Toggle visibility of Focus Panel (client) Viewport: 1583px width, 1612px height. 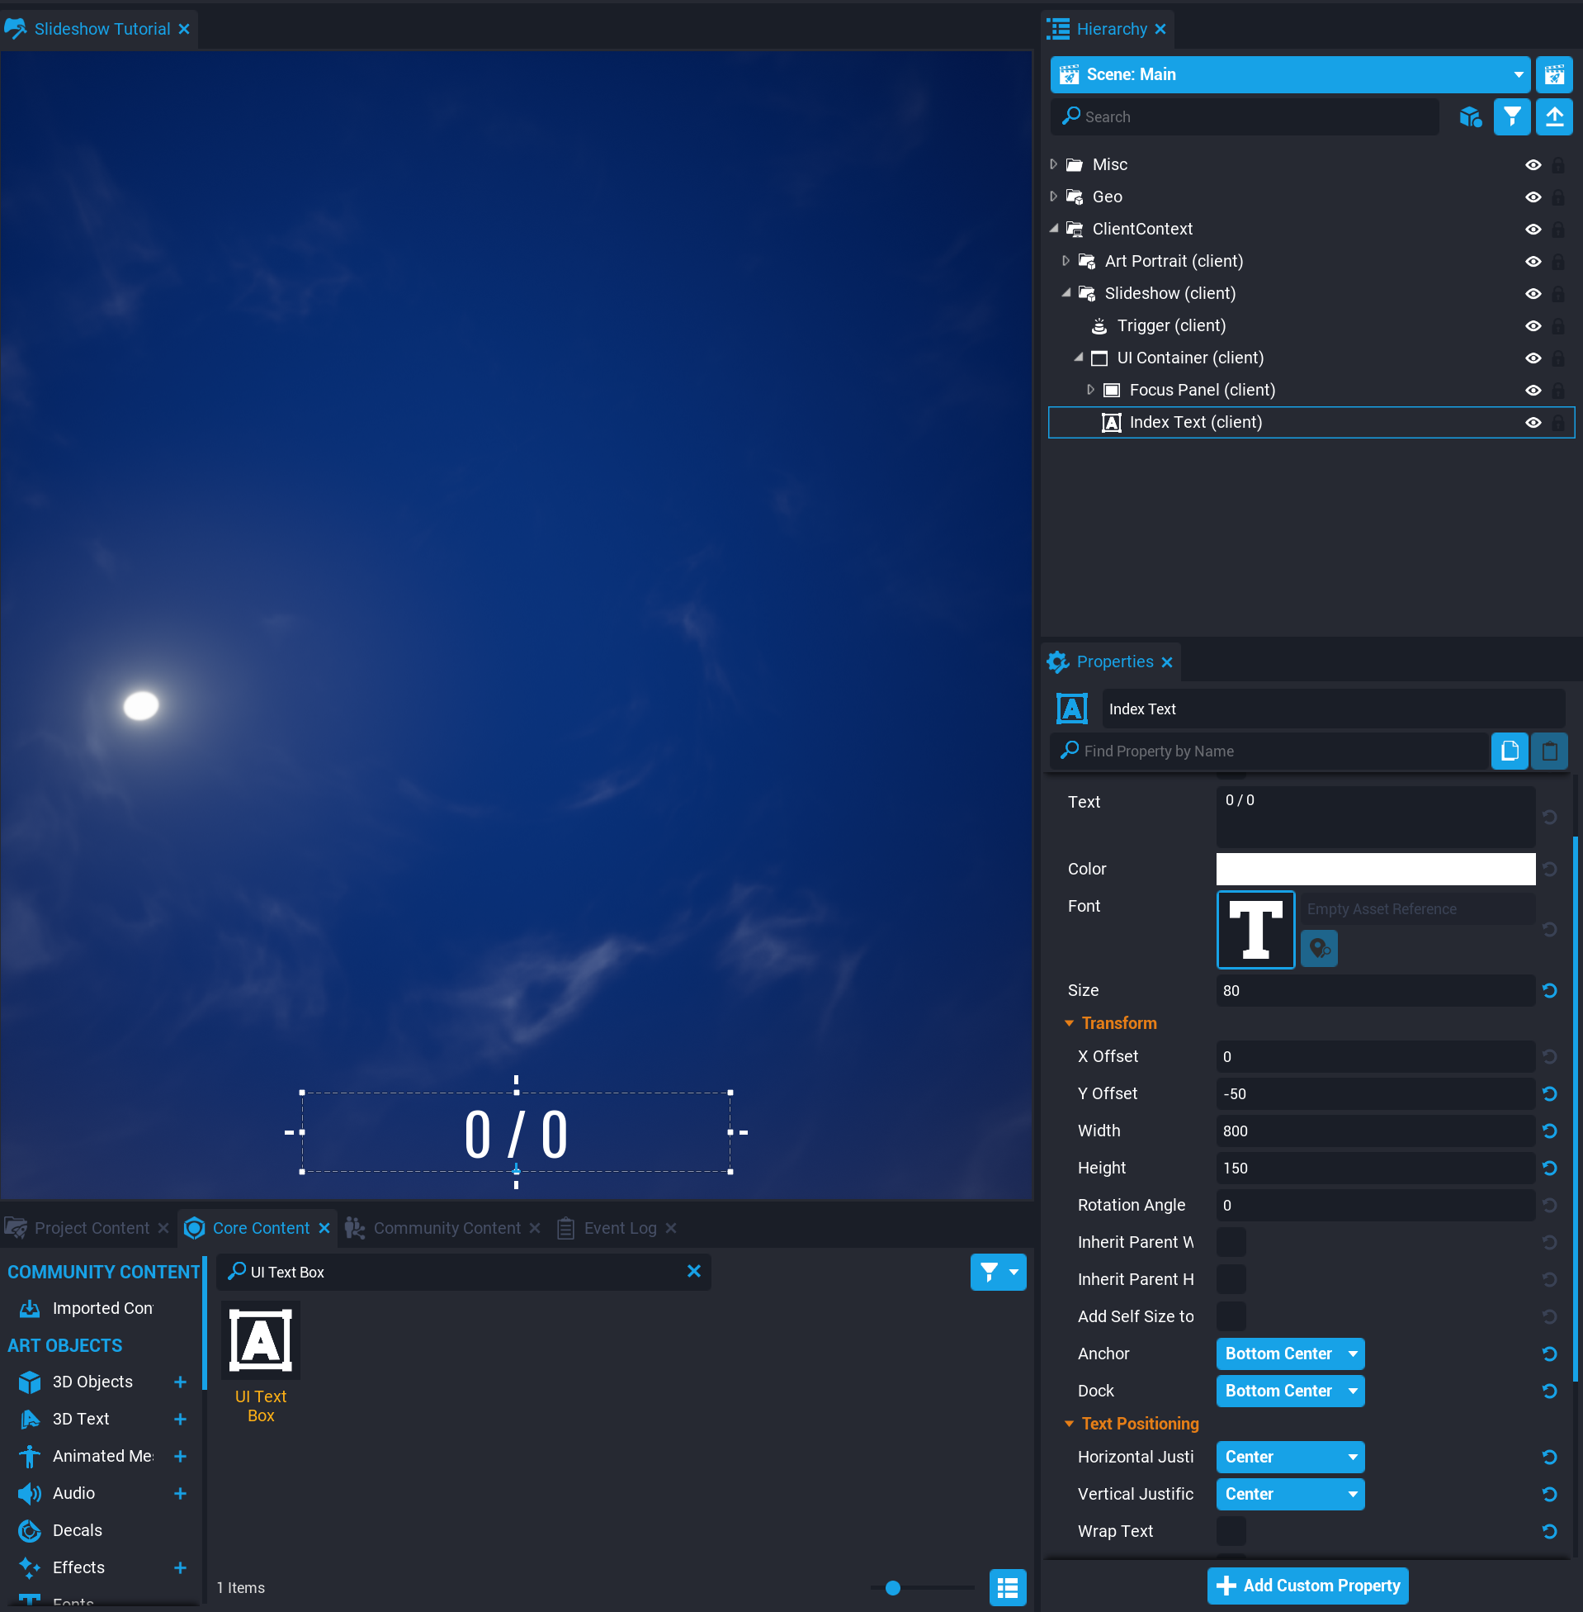(1533, 390)
